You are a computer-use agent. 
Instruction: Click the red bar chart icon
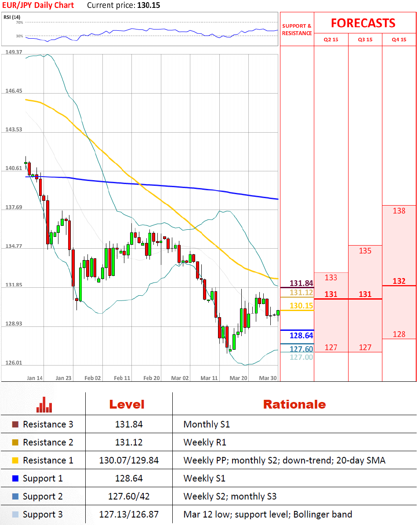coord(44,405)
